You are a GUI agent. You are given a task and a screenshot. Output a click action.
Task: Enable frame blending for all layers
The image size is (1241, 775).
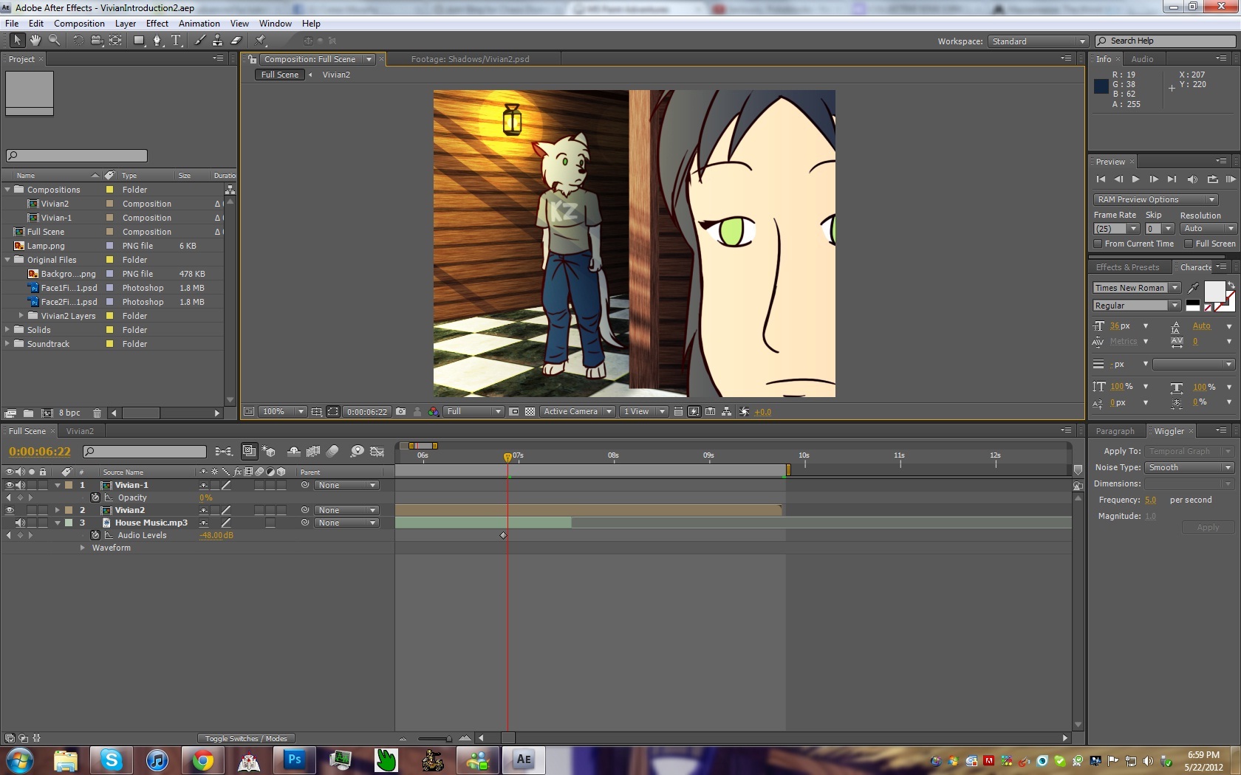pos(313,451)
